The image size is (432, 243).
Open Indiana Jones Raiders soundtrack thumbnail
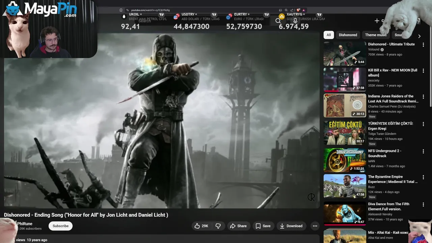click(345, 106)
